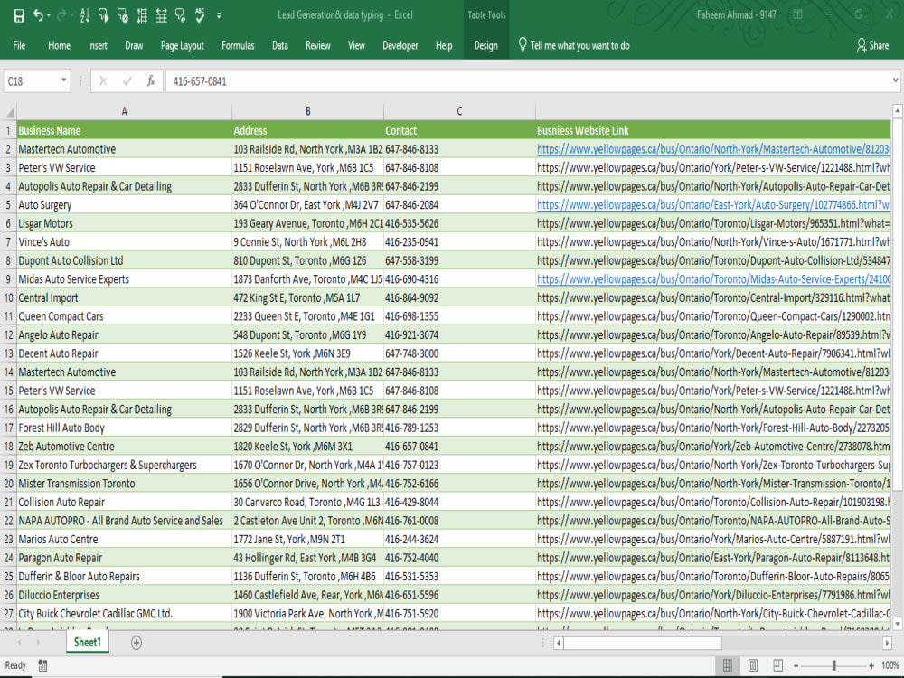This screenshot has height=678, width=904.
Task: Expand the formula bar with the chevron
Action: 895,80
